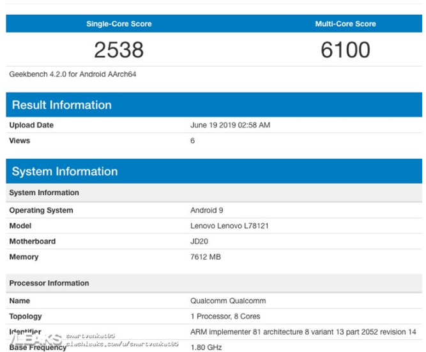Select the multi-core value 6100
The width and height of the screenshot is (426, 352).
(x=346, y=50)
